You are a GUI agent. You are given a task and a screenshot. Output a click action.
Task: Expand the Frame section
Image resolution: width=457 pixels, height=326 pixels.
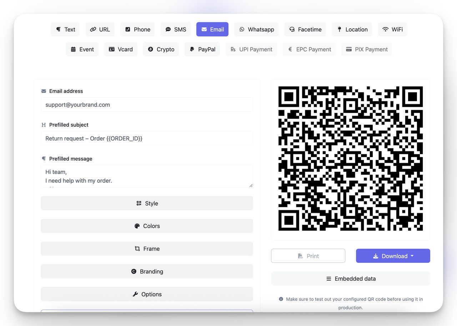click(147, 249)
